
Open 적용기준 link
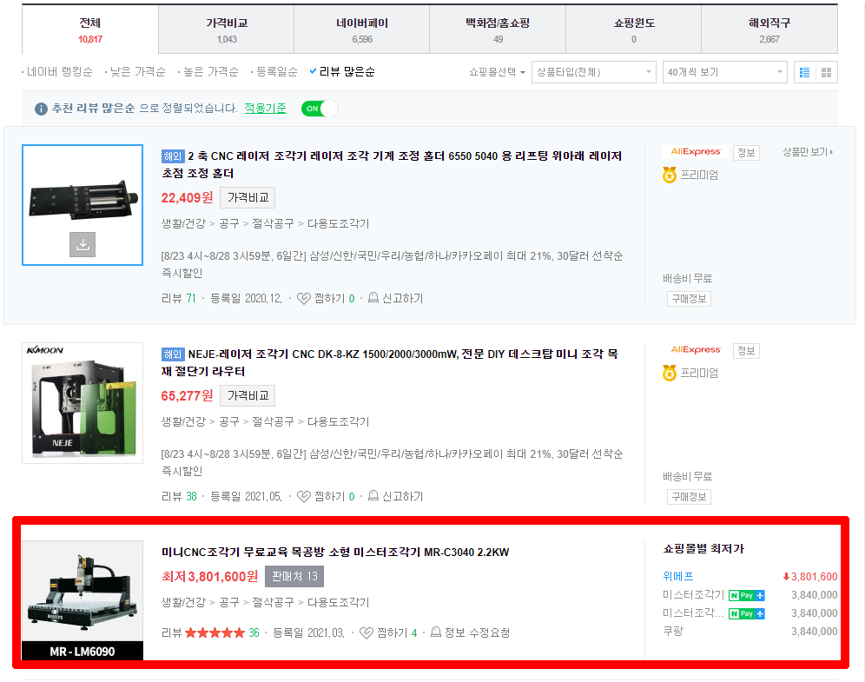click(266, 108)
